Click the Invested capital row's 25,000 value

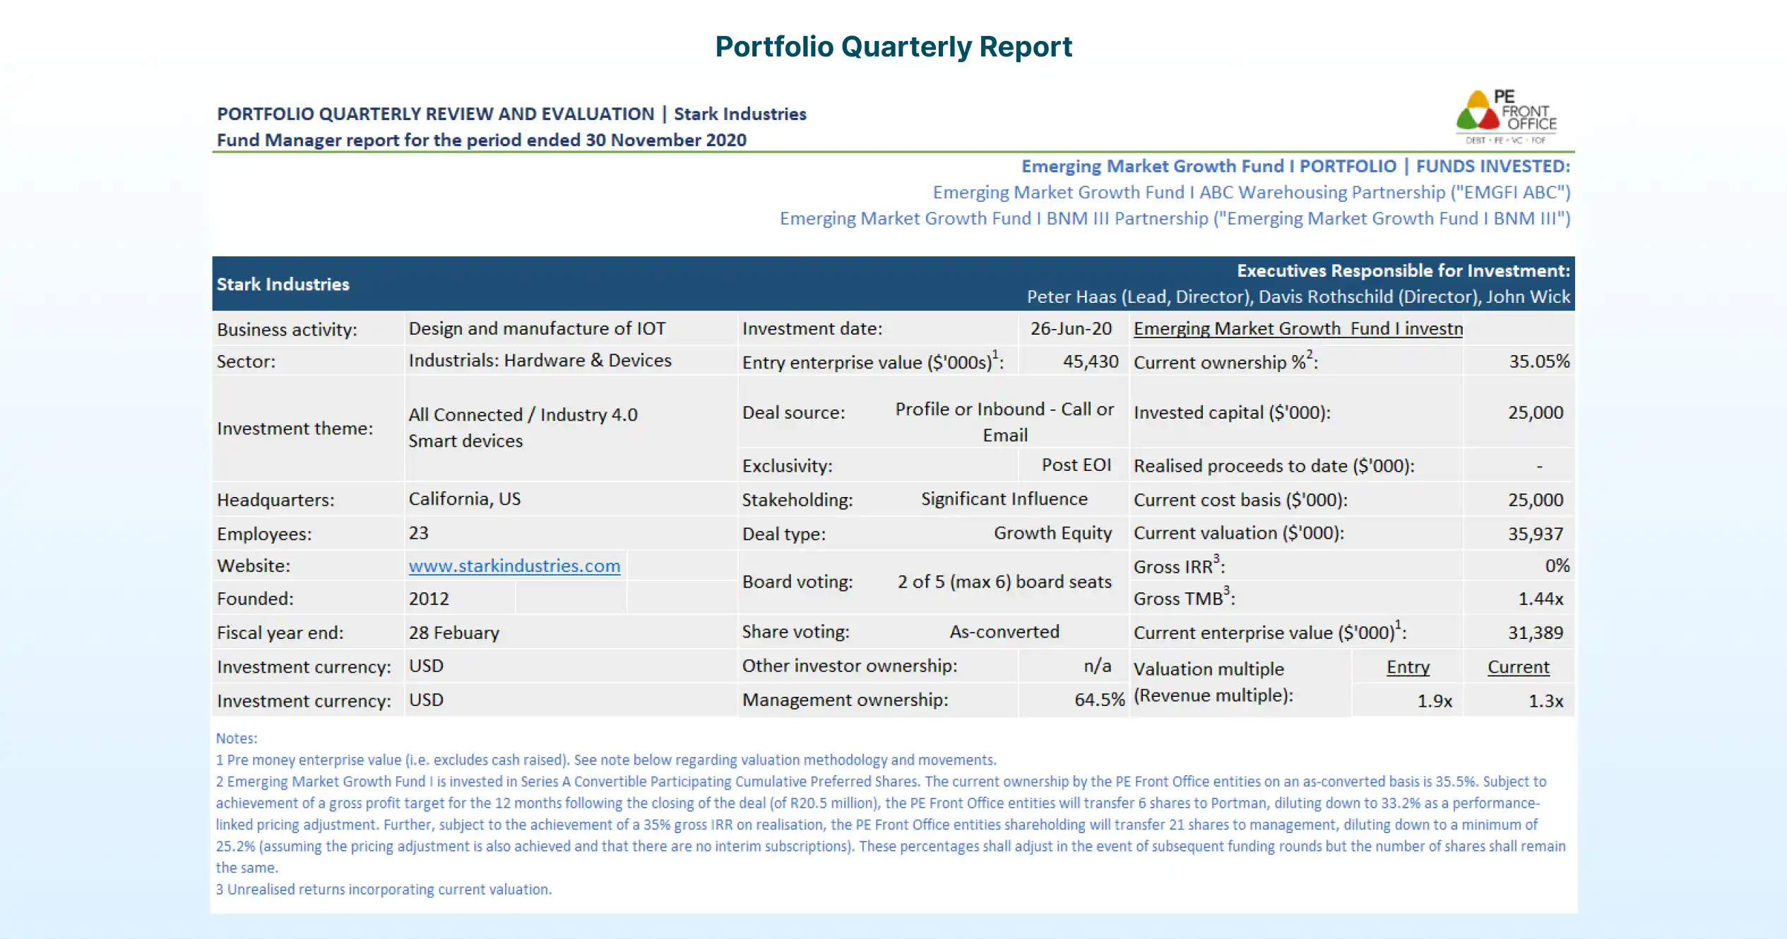(1536, 412)
